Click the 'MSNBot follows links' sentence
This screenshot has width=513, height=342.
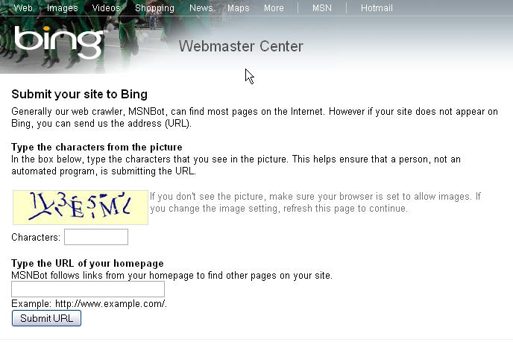171,275
